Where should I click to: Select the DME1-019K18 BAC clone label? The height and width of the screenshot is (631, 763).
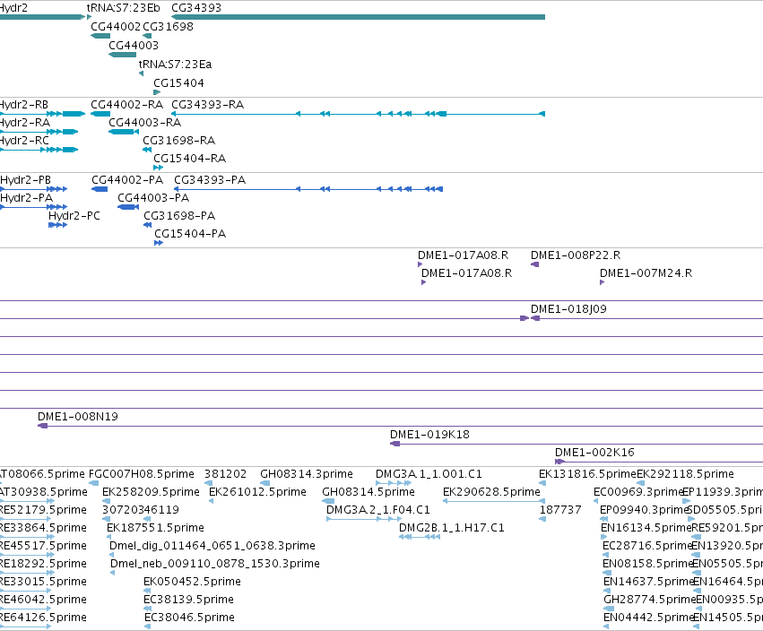click(x=429, y=435)
